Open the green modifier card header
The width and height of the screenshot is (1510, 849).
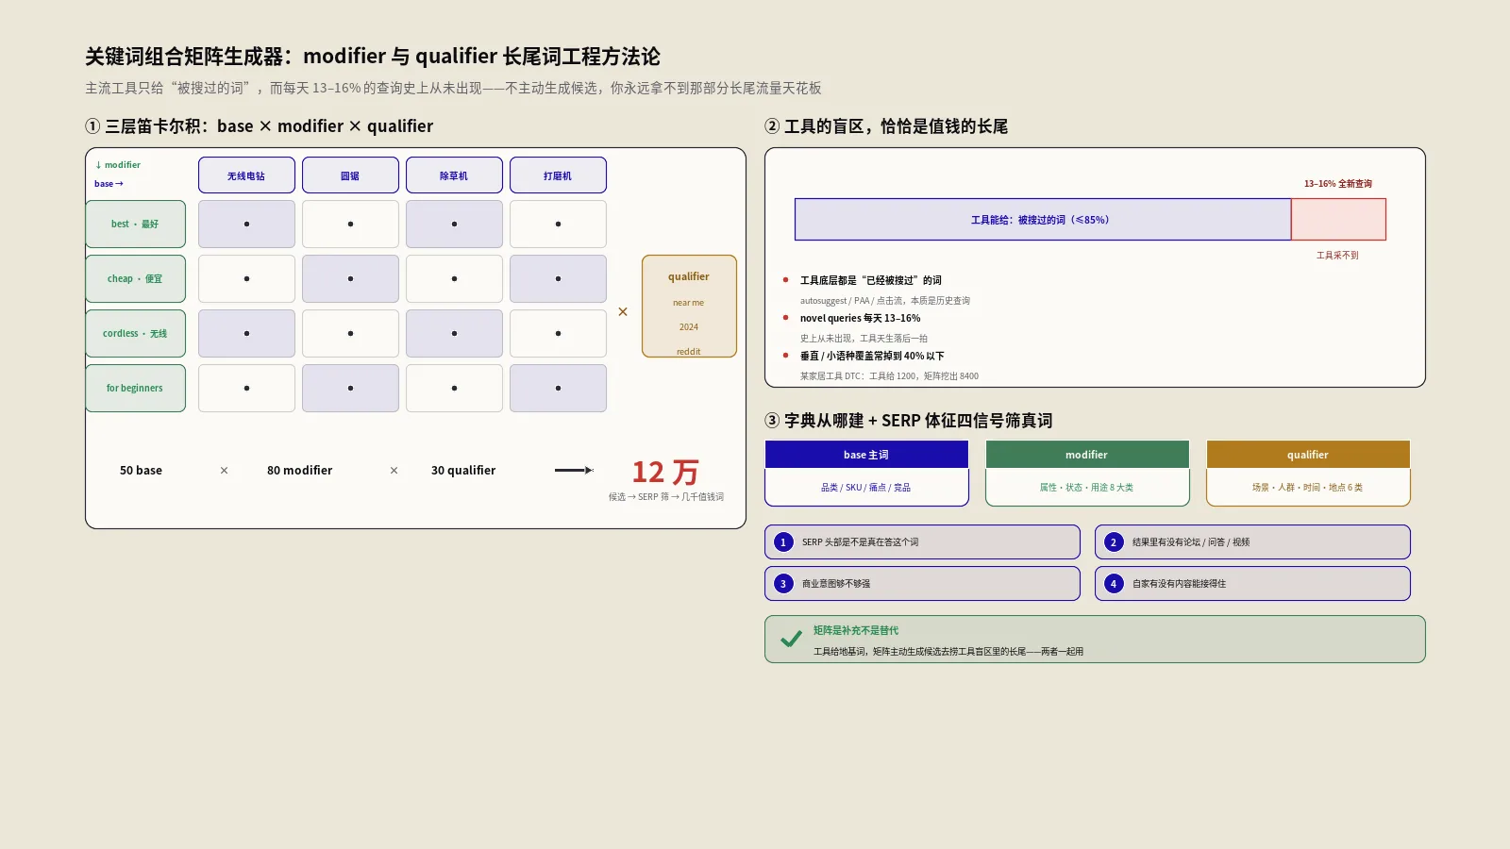tap(1087, 455)
